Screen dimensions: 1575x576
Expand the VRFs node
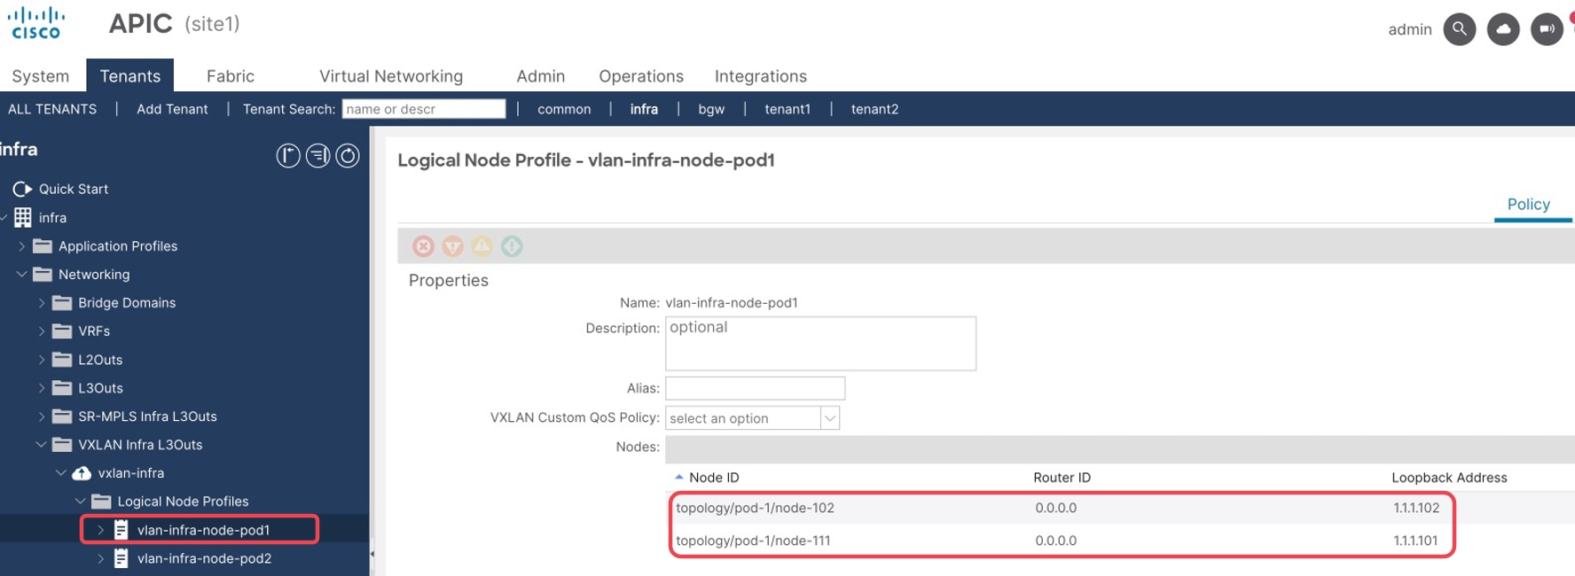(42, 331)
